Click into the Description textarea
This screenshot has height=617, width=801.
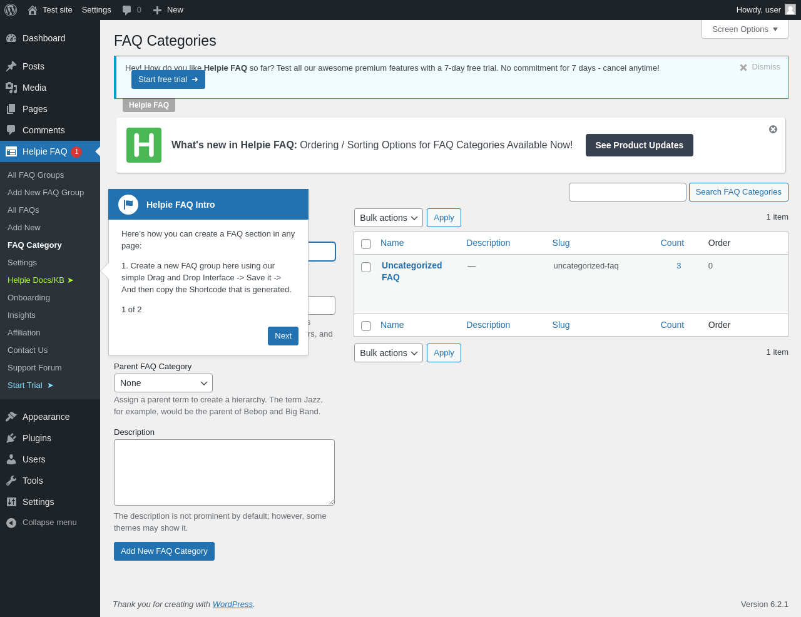coord(224,472)
